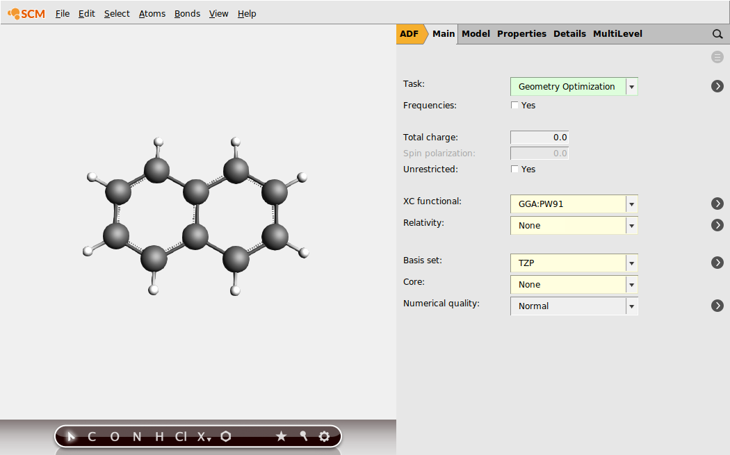Select the Hydrogen atom tool
The height and width of the screenshot is (455, 730).
[x=159, y=436]
